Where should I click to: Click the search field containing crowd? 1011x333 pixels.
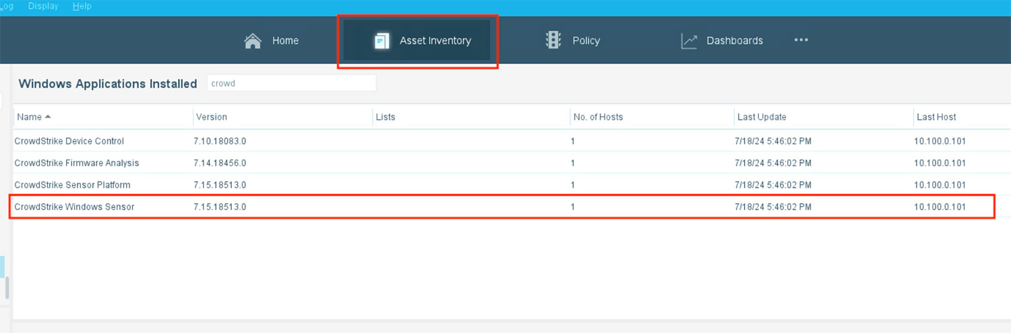pos(291,83)
